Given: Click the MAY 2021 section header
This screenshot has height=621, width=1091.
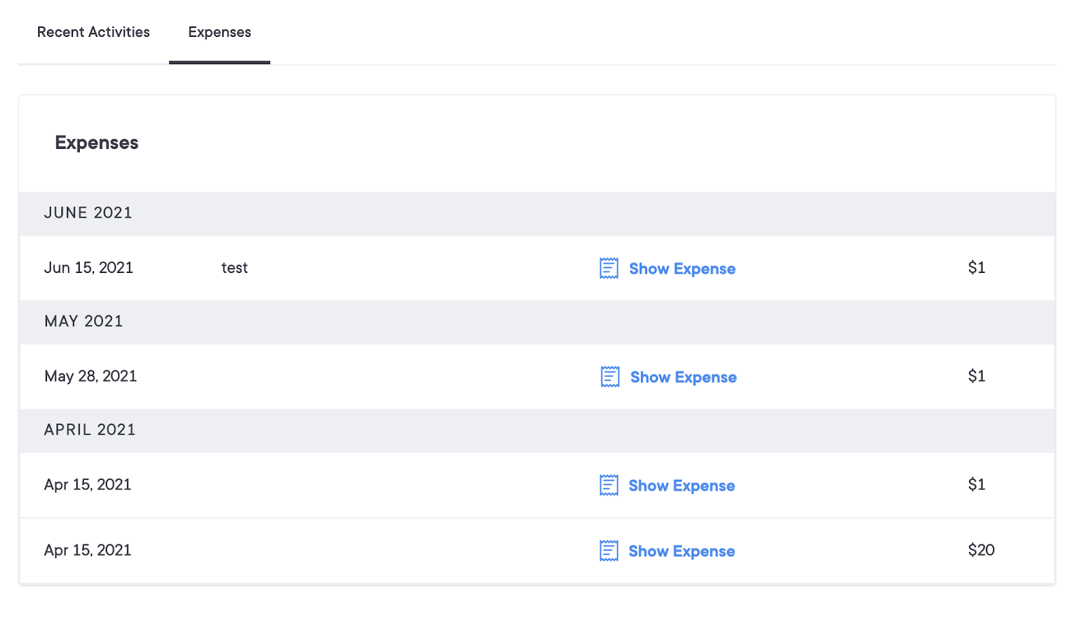Looking at the screenshot, I should (84, 321).
